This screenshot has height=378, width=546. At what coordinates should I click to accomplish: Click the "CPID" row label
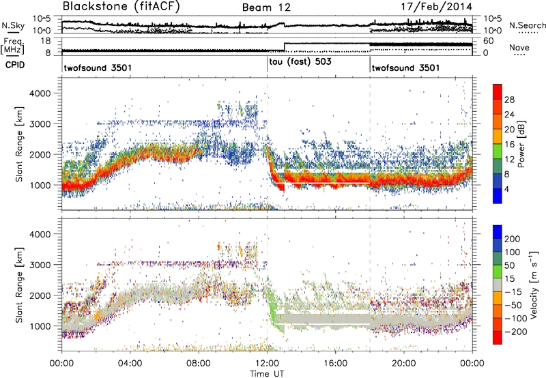15,65
